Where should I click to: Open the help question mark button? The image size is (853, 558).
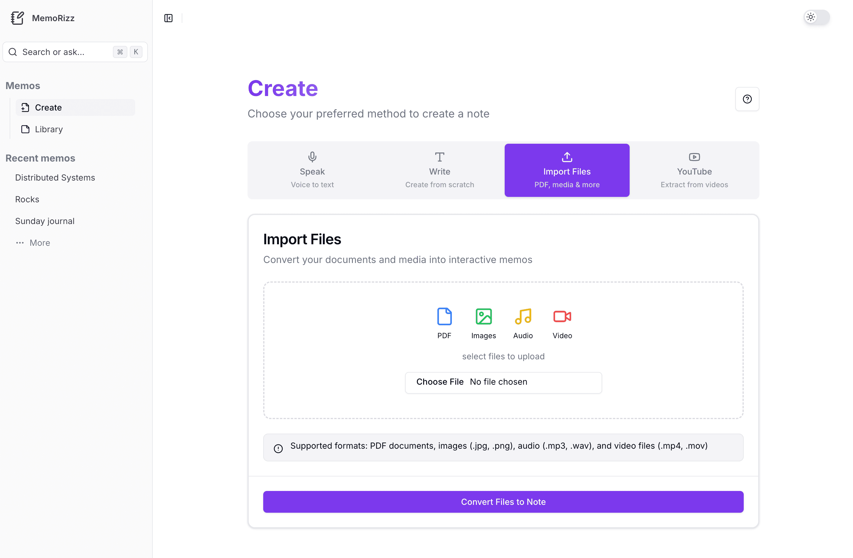pyautogui.click(x=747, y=99)
